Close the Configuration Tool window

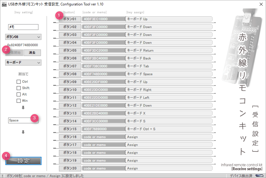tap(261, 4)
